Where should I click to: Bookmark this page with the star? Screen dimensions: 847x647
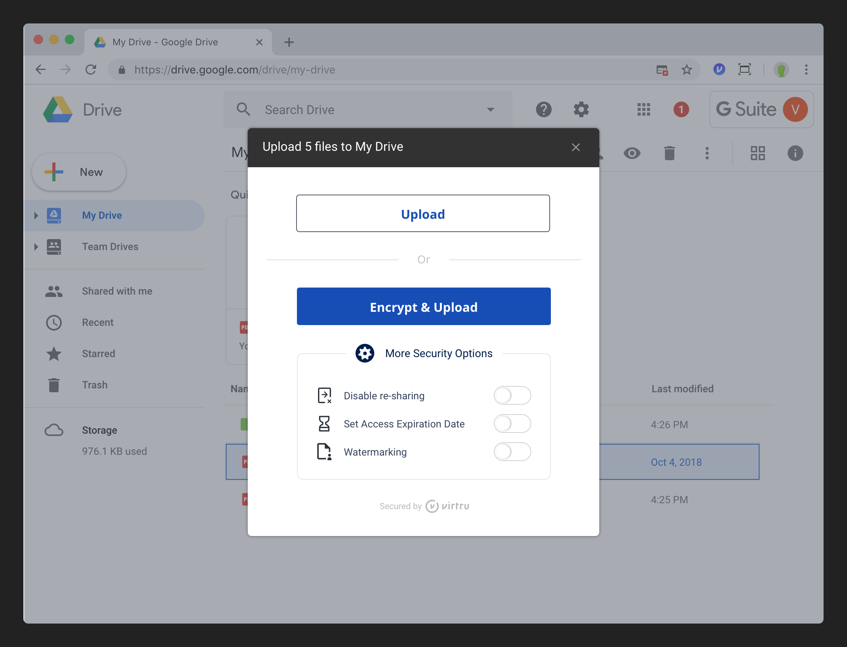pyautogui.click(x=687, y=70)
